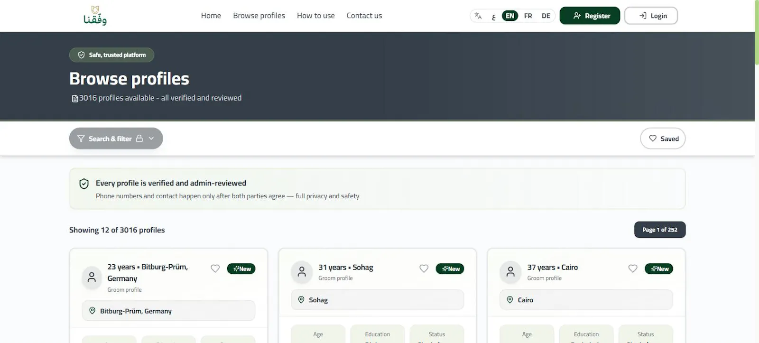The image size is (759, 343).
Task: Click the Age label on the Sohag card
Action: pyautogui.click(x=318, y=334)
